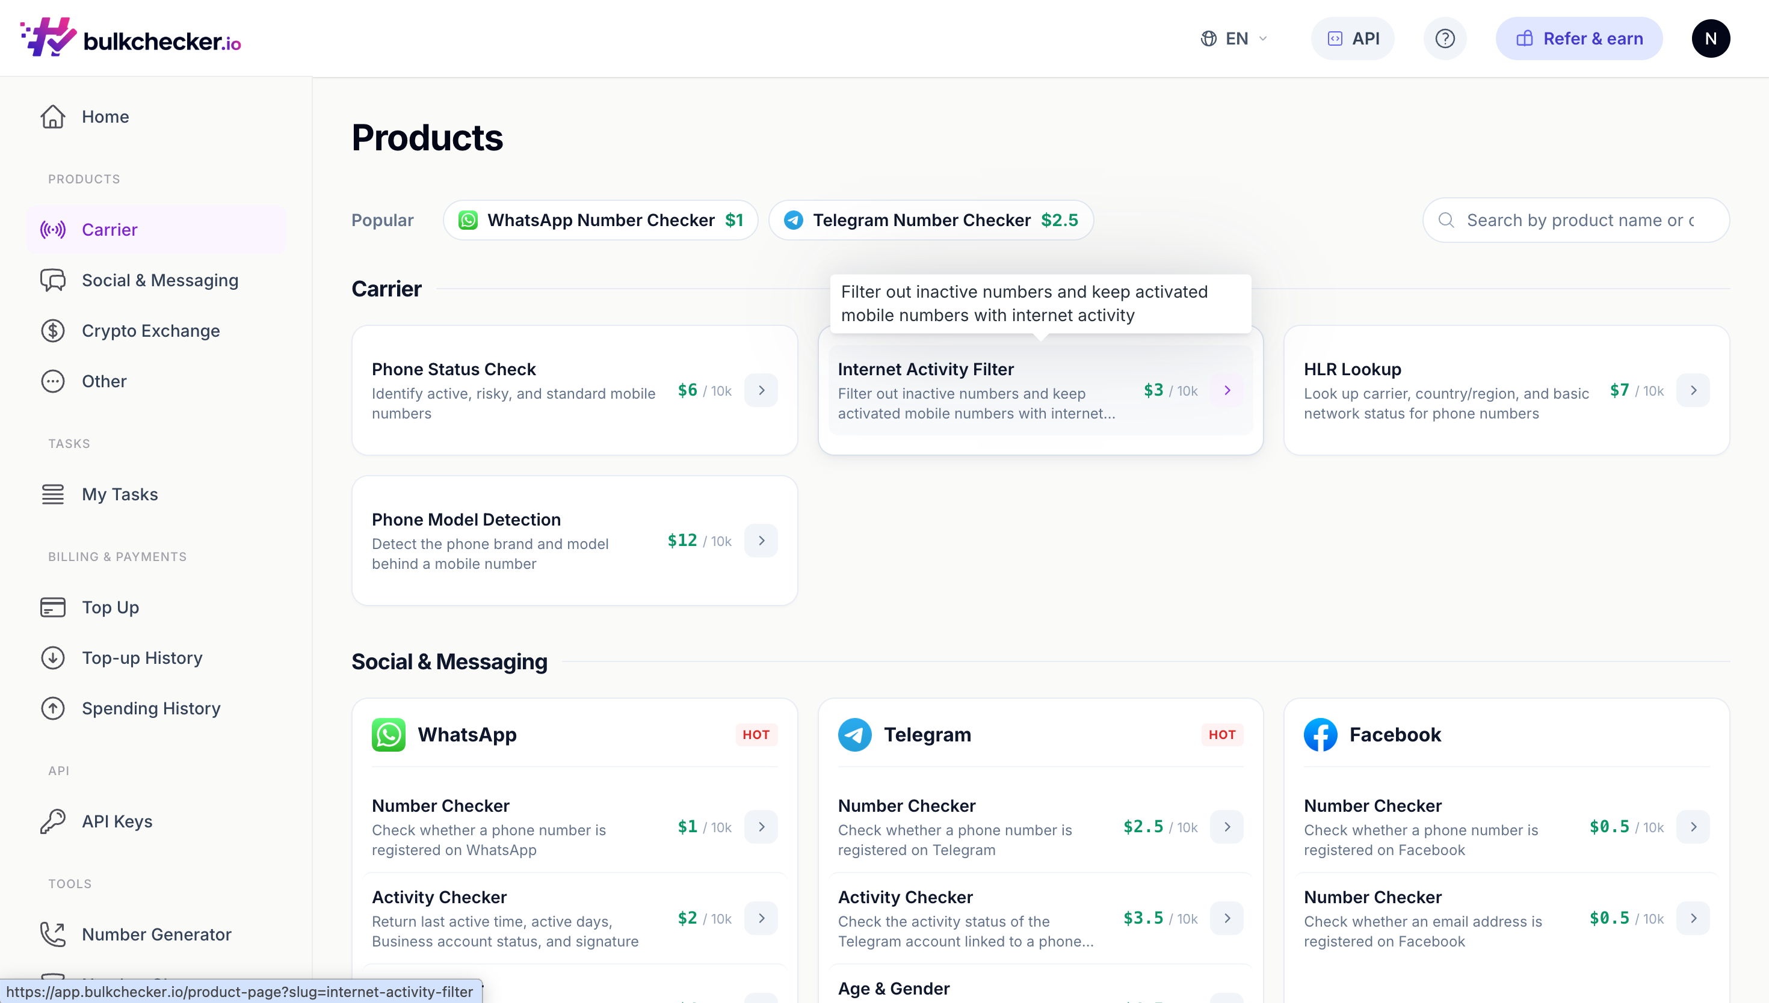1769x1003 pixels.
Task: Click the Home house icon
Action: pos(52,117)
